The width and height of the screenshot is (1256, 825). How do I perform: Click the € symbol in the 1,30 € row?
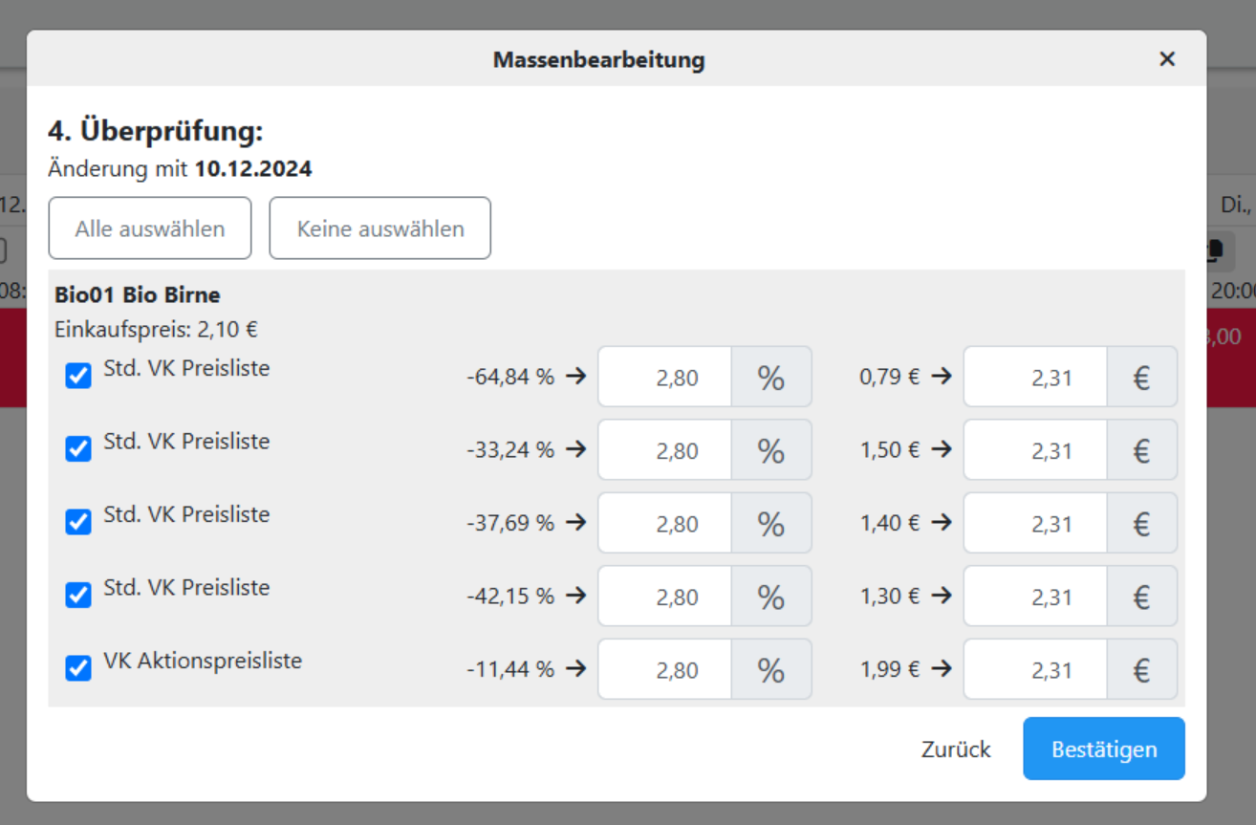coord(1141,597)
